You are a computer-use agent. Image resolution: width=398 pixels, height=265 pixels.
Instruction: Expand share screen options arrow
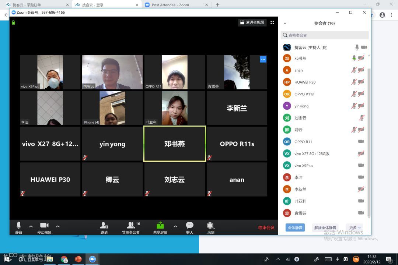tap(175, 226)
